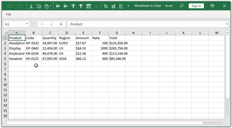This screenshot has height=128, width=232.
Task: Select the amount cell $34.33
Action: [83, 48]
